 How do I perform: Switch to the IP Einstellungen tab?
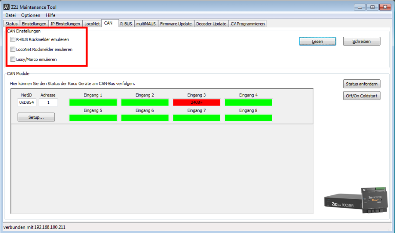point(65,24)
